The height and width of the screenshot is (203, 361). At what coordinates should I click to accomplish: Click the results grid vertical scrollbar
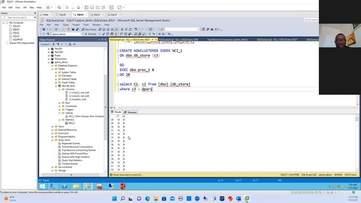point(356,143)
